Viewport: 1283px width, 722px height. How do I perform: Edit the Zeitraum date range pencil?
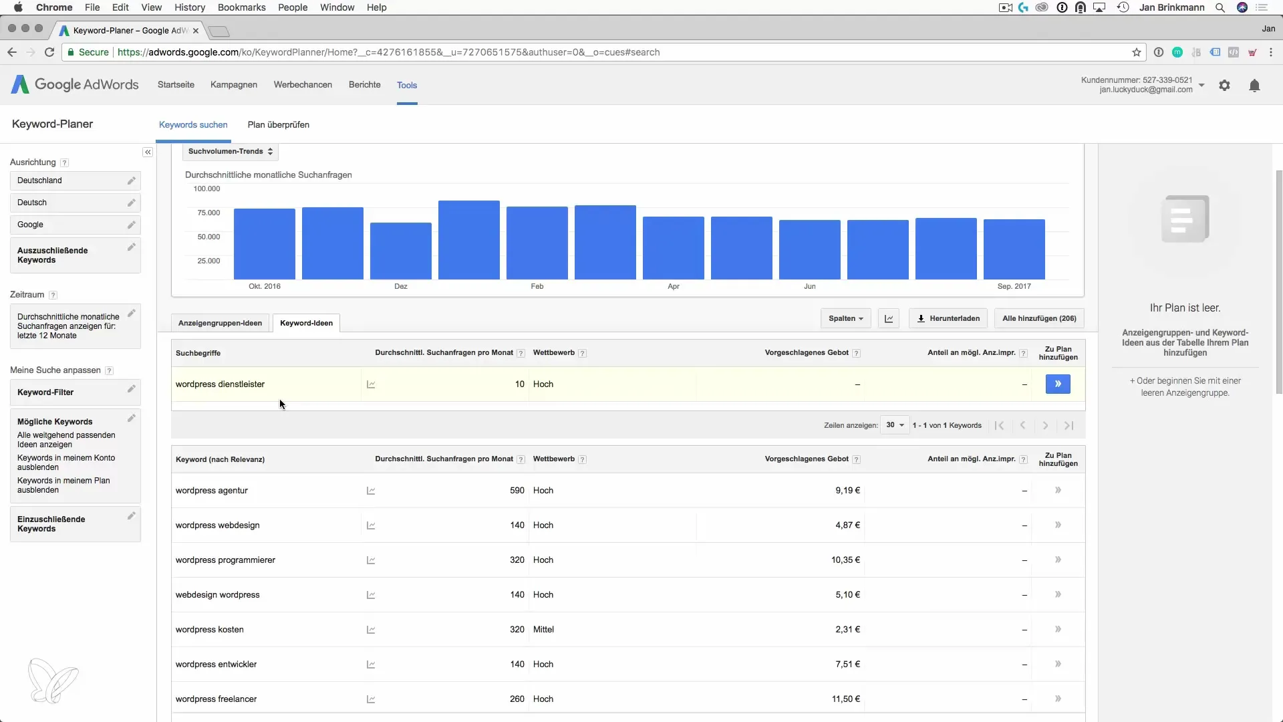coord(132,313)
